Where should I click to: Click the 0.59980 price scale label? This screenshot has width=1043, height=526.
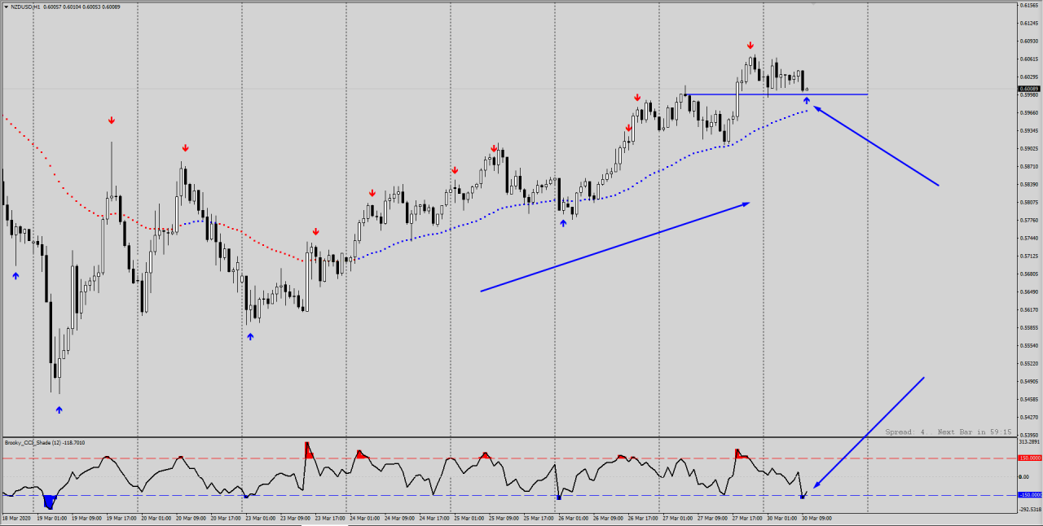pos(1028,94)
